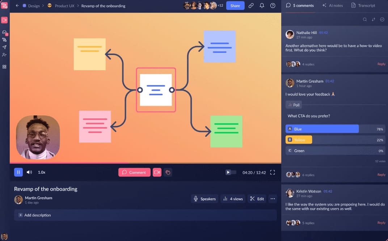Change the 1.0x playback speed

coord(42,172)
